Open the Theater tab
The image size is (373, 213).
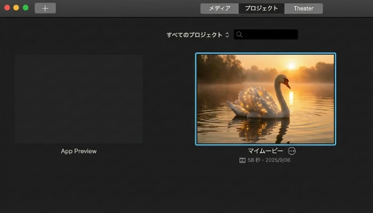(303, 9)
